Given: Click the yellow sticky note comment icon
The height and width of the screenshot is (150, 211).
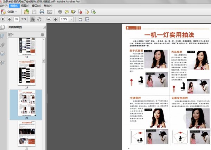Looking at the screenshot, I should coord(66,12).
